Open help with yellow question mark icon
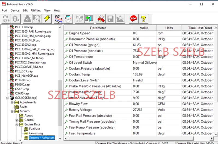 click(x=143, y=18)
